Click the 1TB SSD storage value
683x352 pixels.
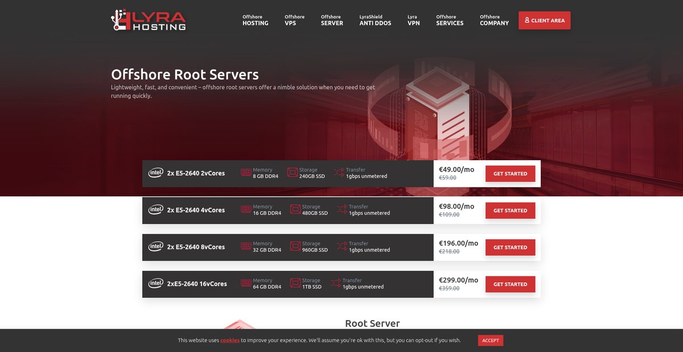tap(312, 287)
